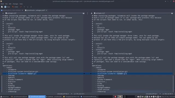The height and width of the screenshot is (98, 175).
Task: Close the packages.conf comparison tab
Action: tap(46, 10)
